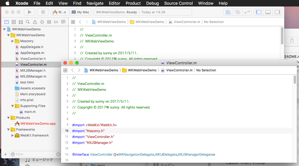Toggle the Utilities pane visibility
Screen dimensions: 299x166
pos(277,12)
